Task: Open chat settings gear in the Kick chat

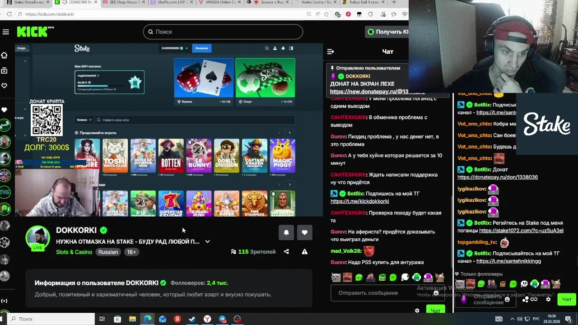Action: pos(417,311)
